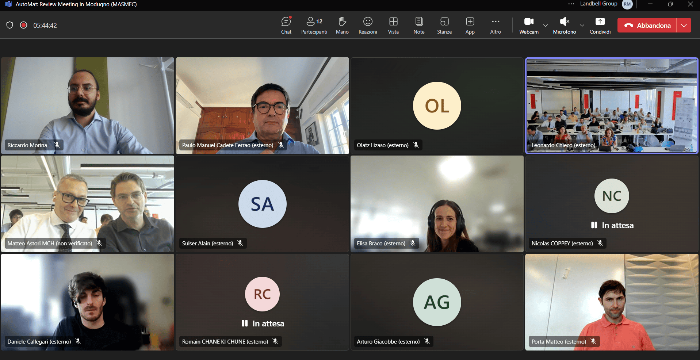The image size is (700, 360).
Task: Raise hand with Mano button
Action: (x=342, y=25)
